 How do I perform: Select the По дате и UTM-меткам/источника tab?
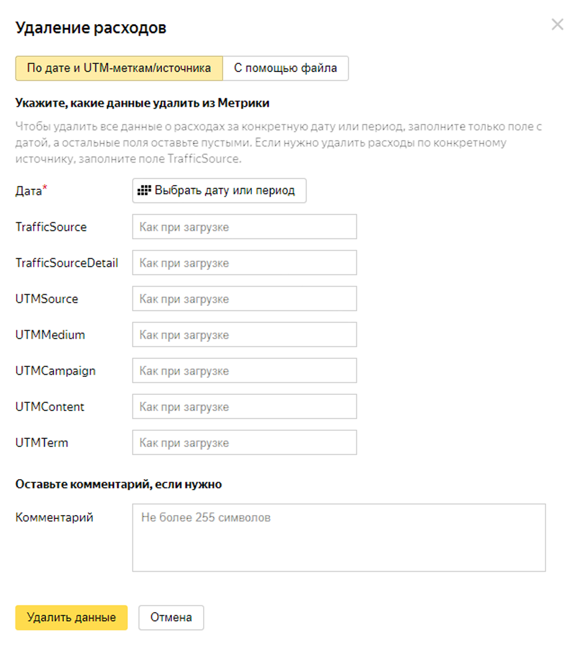(x=119, y=68)
